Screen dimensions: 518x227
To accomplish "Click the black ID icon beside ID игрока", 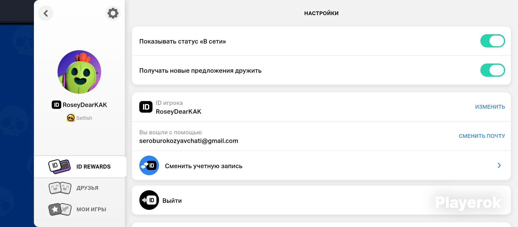I will [x=146, y=107].
